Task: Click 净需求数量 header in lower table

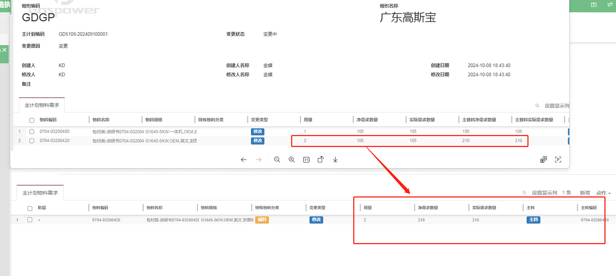Action: (428, 208)
